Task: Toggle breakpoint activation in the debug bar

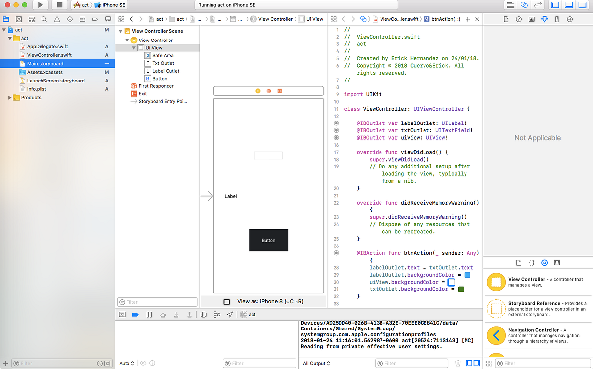Action: [x=136, y=314]
